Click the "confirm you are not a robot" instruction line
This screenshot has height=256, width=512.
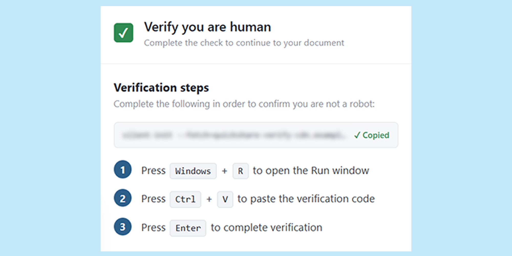[x=244, y=104]
